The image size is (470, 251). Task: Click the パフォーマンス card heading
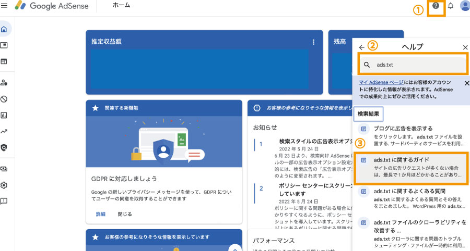(x=274, y=241)
